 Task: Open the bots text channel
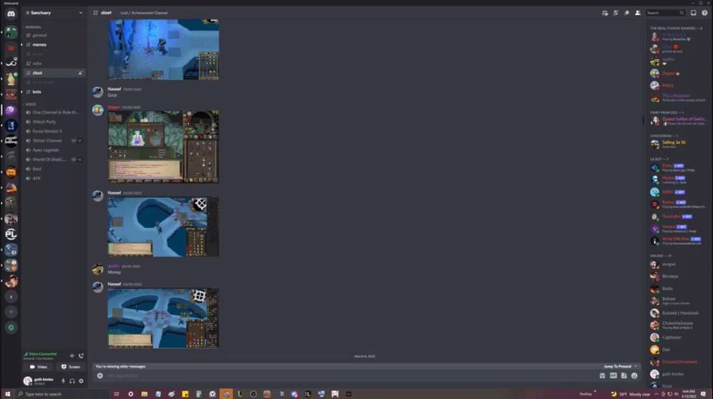click(54, 92)
